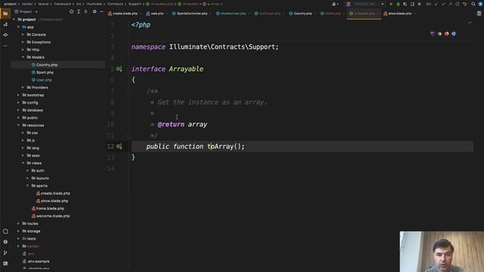Image resolution: width=484 pixels, height=272 pixels.
Task: Collapse the resources folder
Action: (18, 125)
